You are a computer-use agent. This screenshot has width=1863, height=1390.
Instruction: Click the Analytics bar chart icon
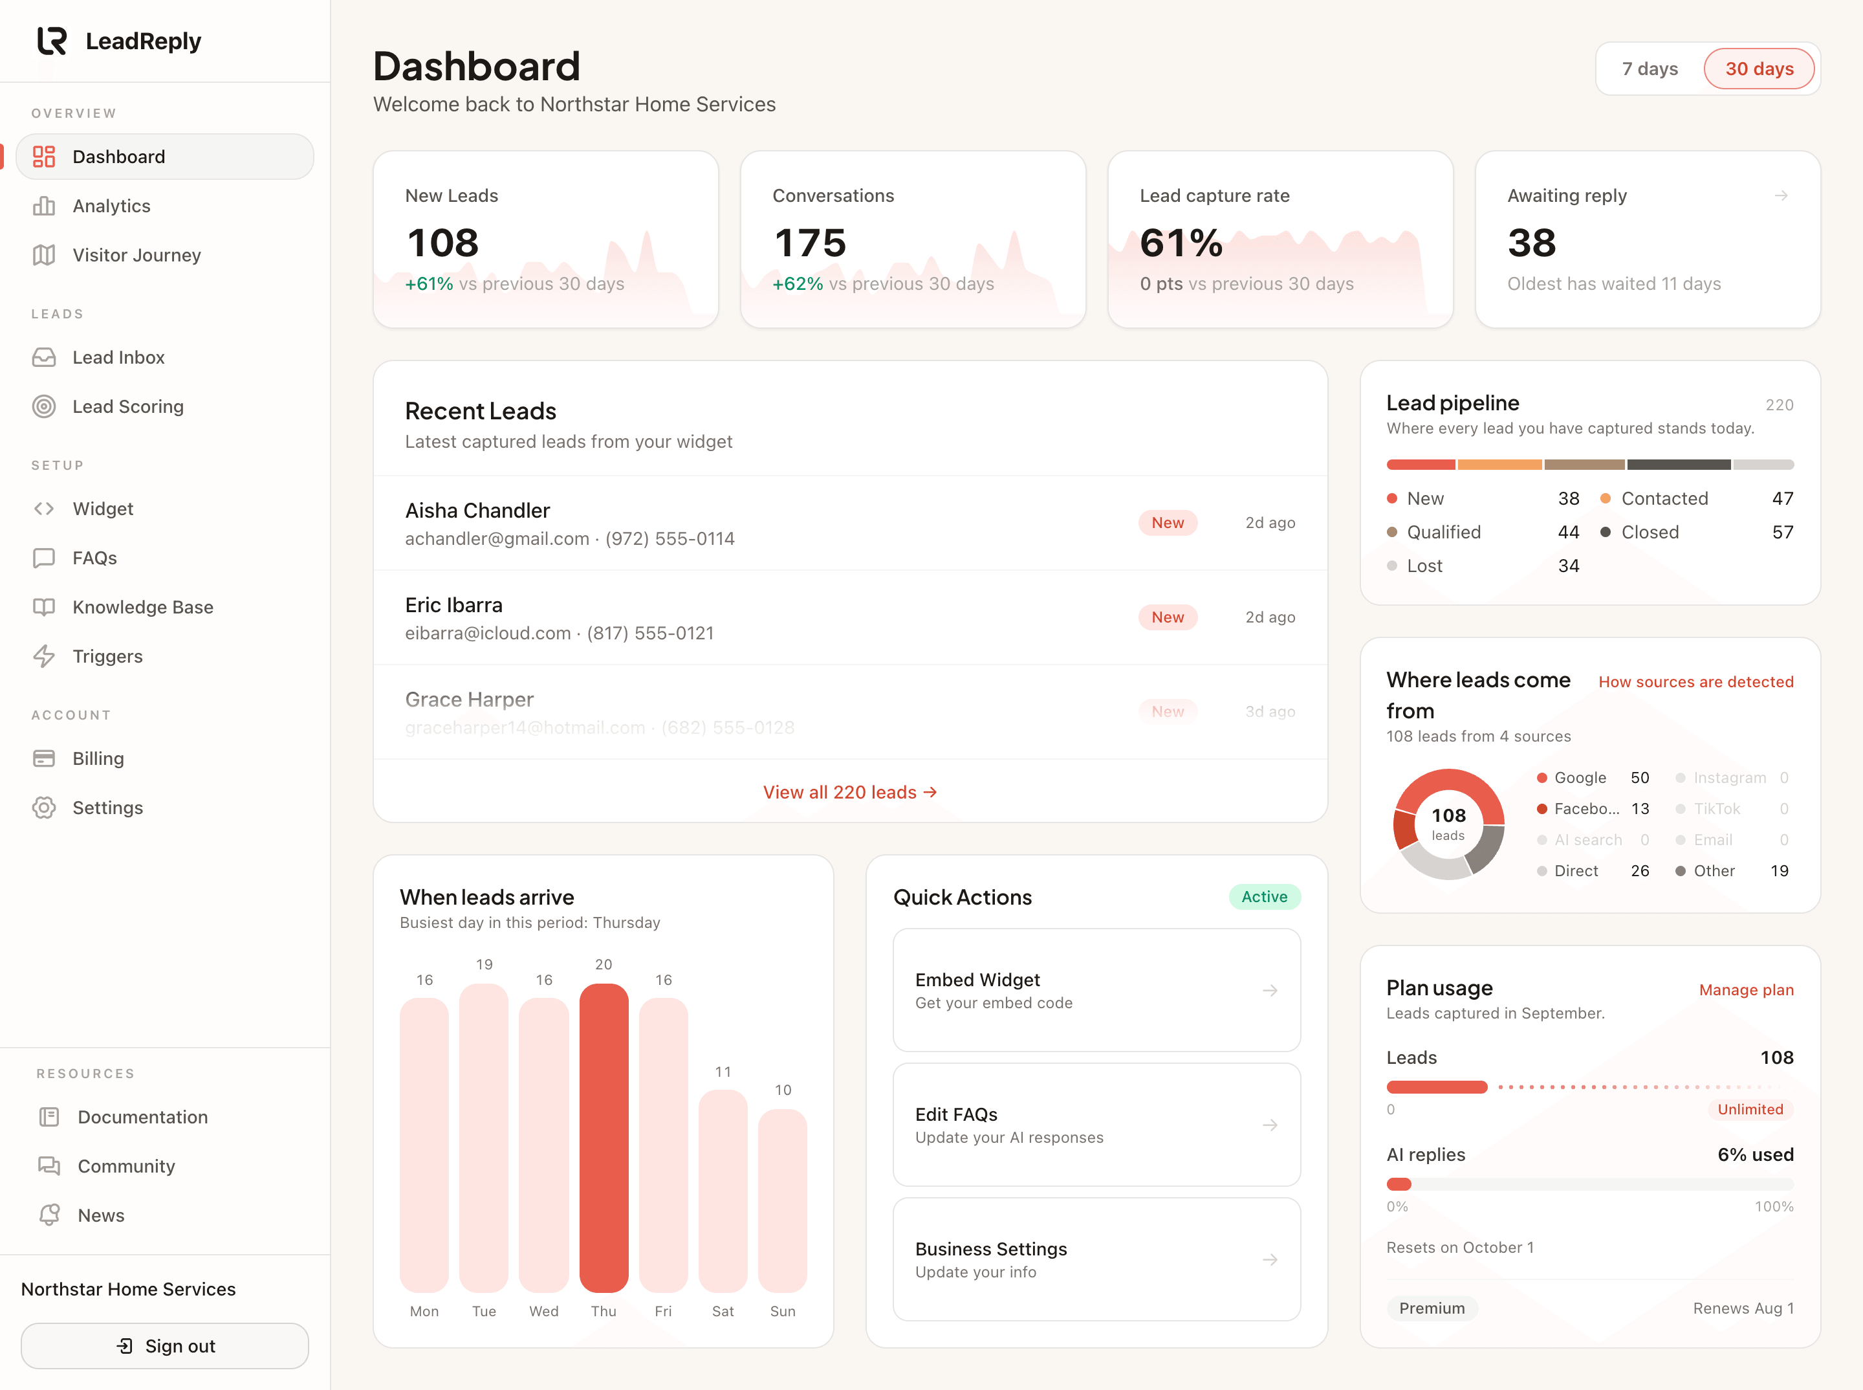pyautogui.click(x=44, y=206)
